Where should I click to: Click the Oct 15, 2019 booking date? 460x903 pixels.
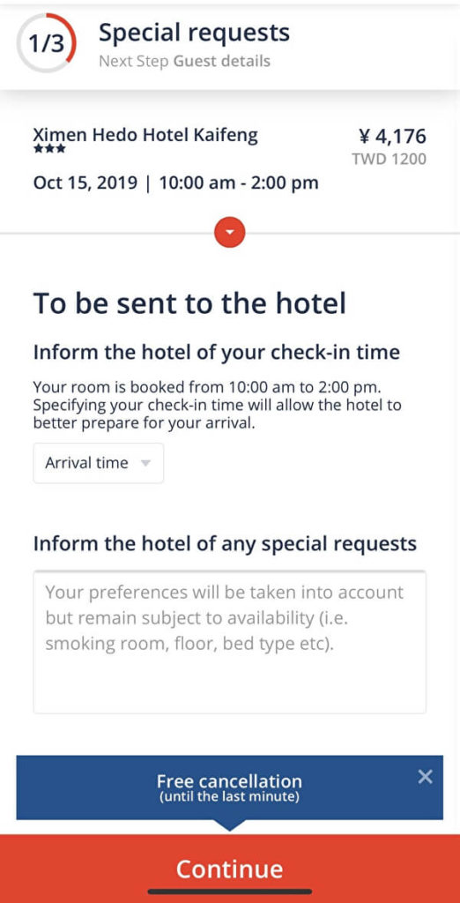click(x=85, y=183)
